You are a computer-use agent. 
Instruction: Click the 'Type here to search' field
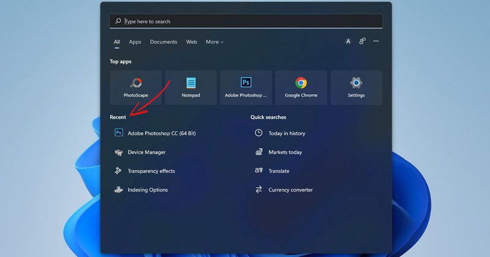pyautogui.click(x=246, y=21)
